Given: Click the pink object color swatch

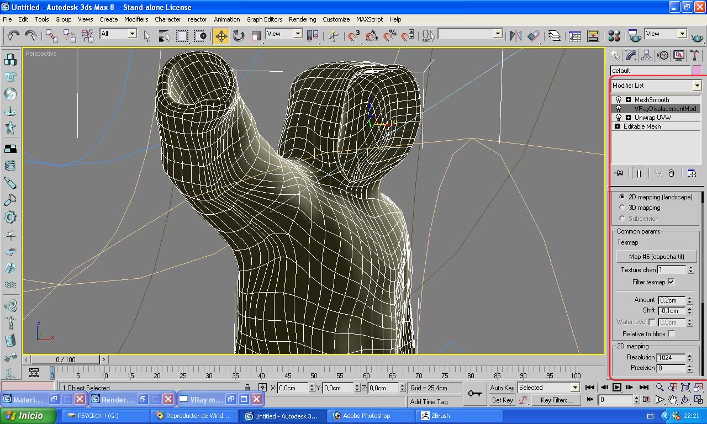Looking at the screenshot, I should [x=697, y=71].
